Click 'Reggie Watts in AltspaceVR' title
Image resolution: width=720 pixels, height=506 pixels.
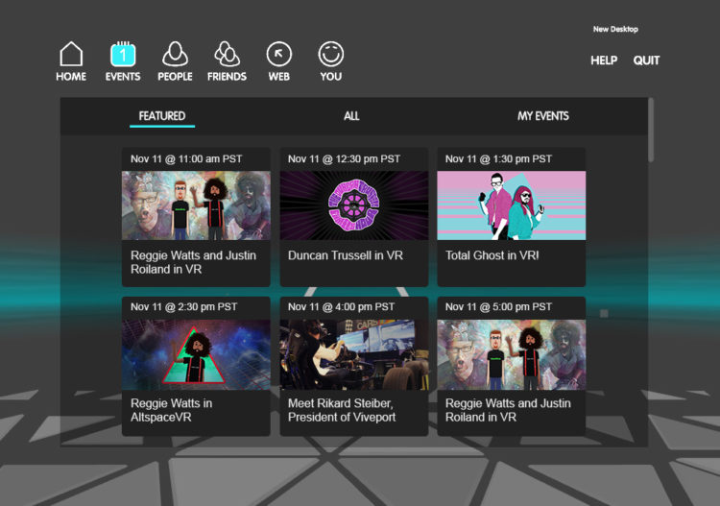click(x=171, y=411)
